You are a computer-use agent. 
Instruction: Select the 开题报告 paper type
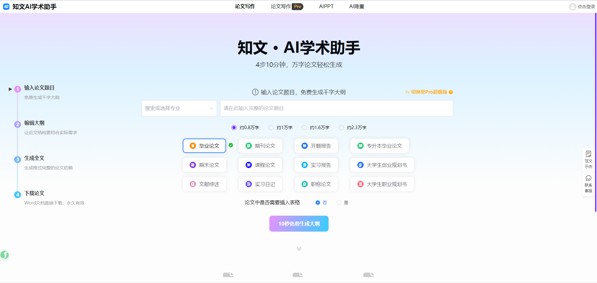316,146
